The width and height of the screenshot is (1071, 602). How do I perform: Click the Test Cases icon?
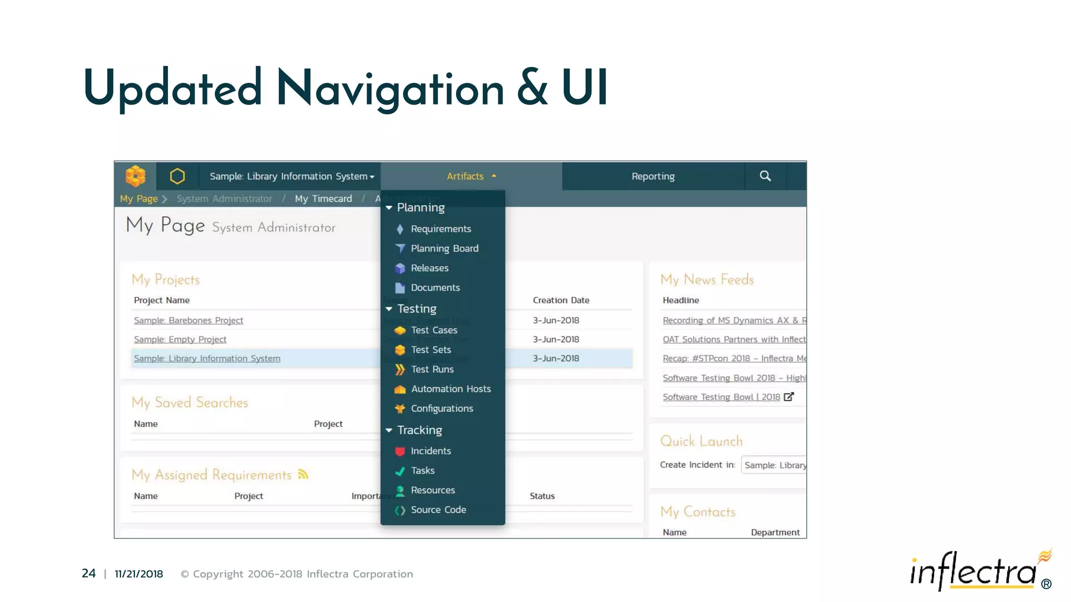(x=400, y=330)
